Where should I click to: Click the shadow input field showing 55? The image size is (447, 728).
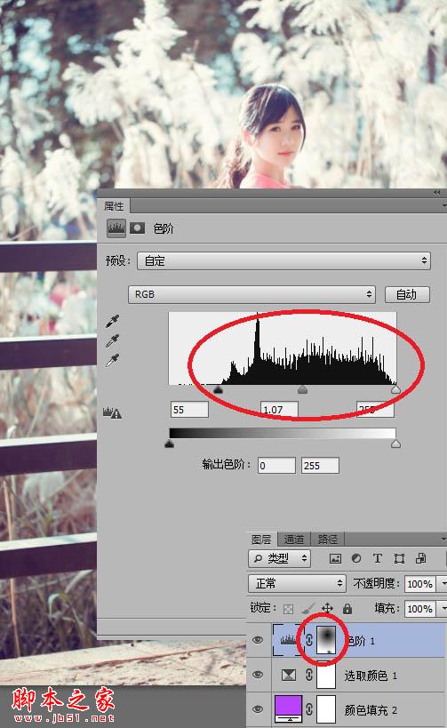tap(189, 410)
